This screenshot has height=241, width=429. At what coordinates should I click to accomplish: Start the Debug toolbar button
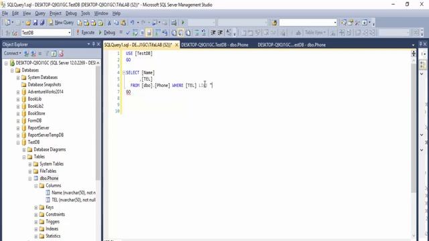coord(107,33)
